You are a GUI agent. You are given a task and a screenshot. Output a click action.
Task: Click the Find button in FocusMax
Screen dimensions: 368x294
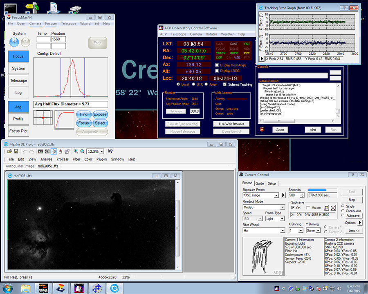coord(83,114)
